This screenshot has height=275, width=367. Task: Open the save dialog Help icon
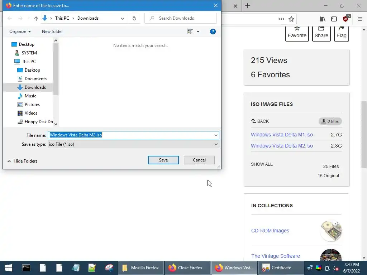(x=213, y=32)
